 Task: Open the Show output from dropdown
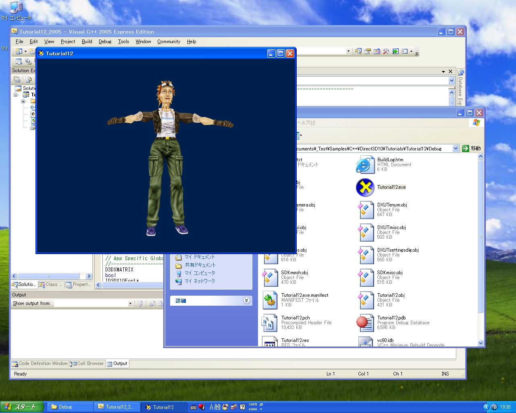coord(130,304)
